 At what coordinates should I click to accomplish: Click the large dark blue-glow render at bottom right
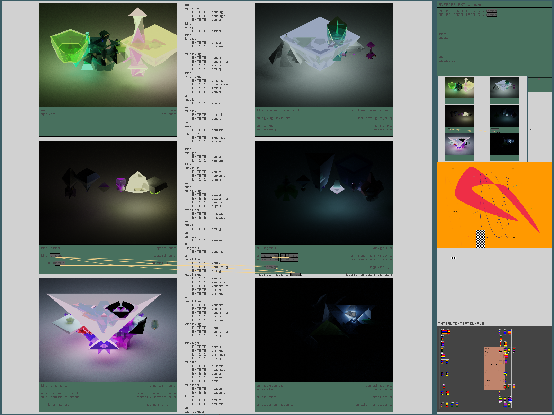coord(324,330)
